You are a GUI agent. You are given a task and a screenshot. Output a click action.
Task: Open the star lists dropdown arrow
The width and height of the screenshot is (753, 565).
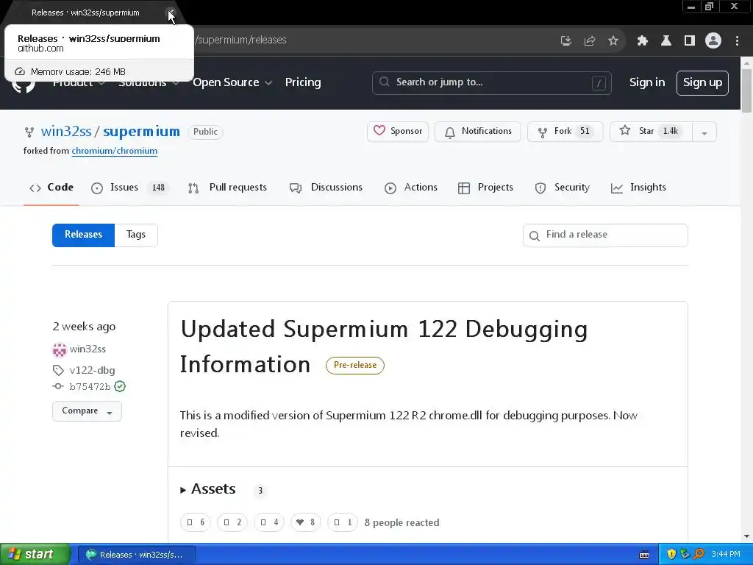click(x=704, y=132)
